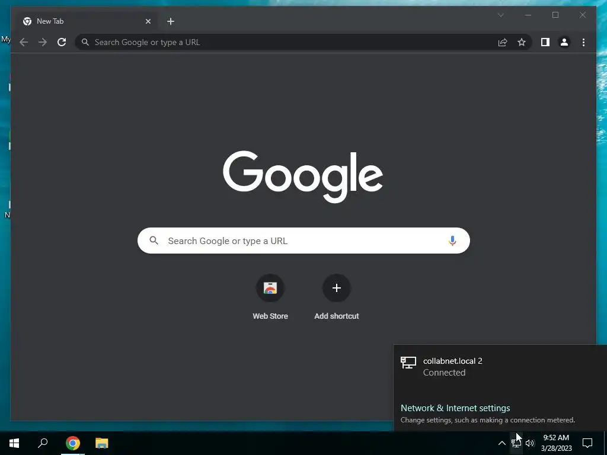
Task: Click the network tray icon
Action: (x=516, y=443)
